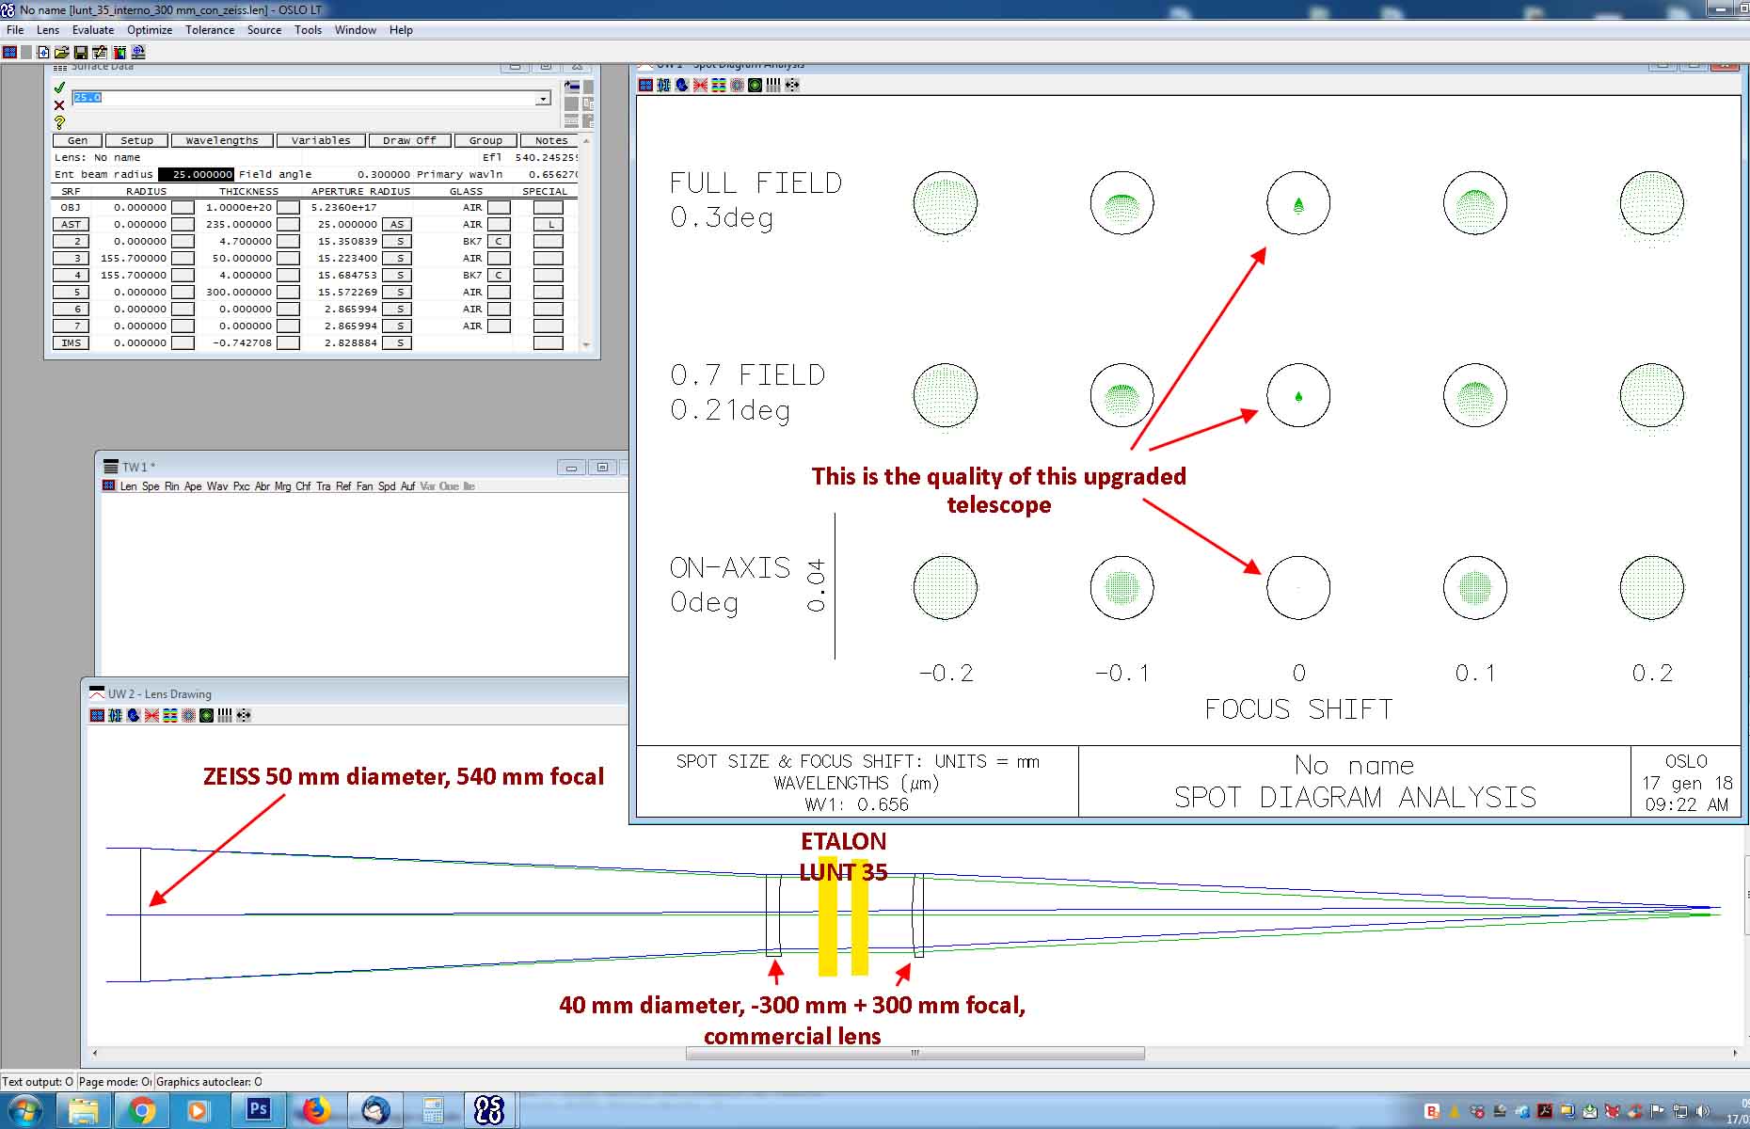The image size is (1750, 1129).
Task: Click the Surface Data scroll down arrow
Action: pos(586,345)
